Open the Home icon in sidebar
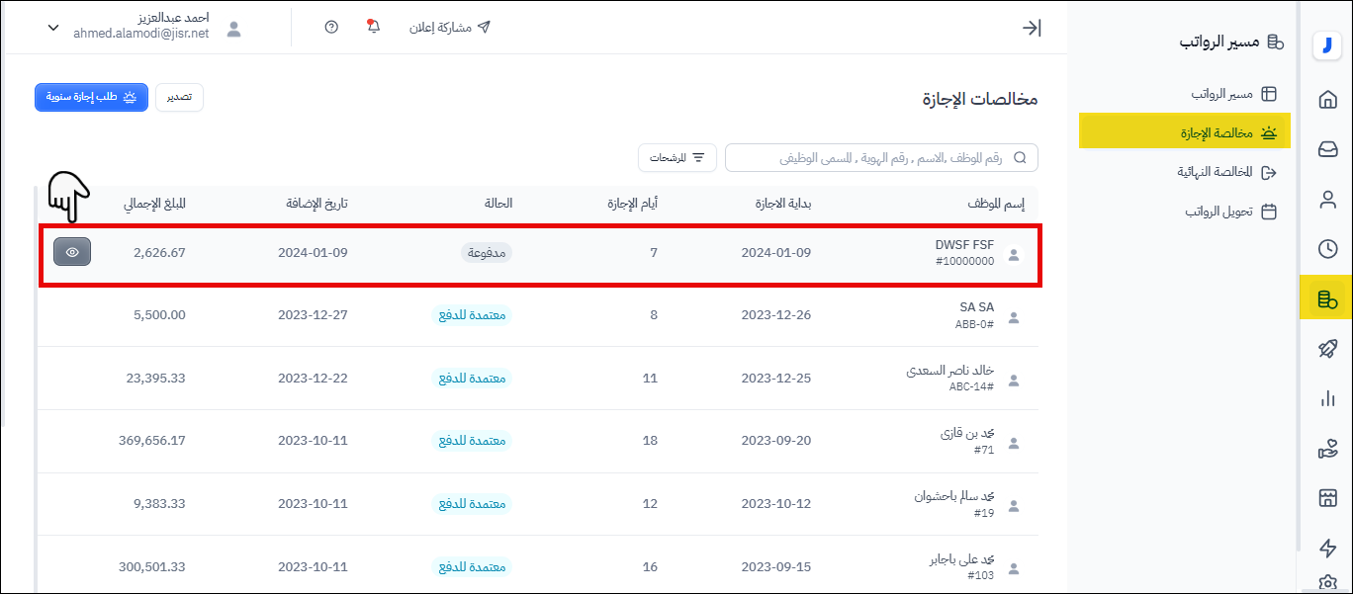Viewport: 1353px width, 594px height. coord(1327,99)
